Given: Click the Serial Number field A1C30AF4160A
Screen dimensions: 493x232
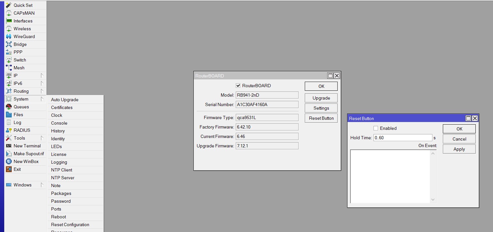Looking at the screenshot, I should (x=267, y=104).
